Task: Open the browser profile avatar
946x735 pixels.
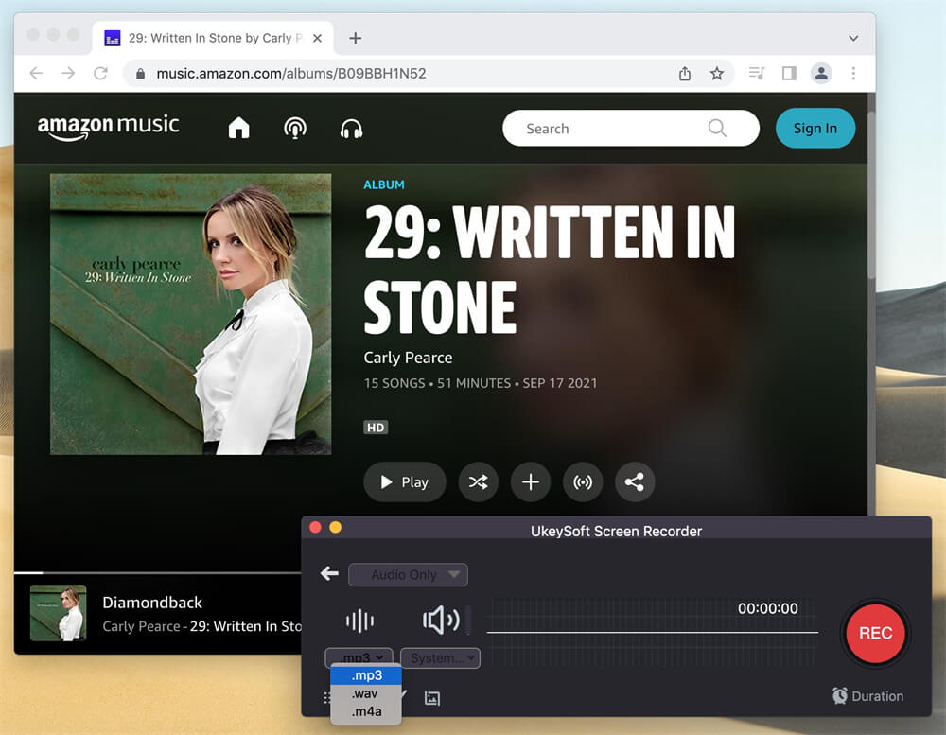Action: 821,74
